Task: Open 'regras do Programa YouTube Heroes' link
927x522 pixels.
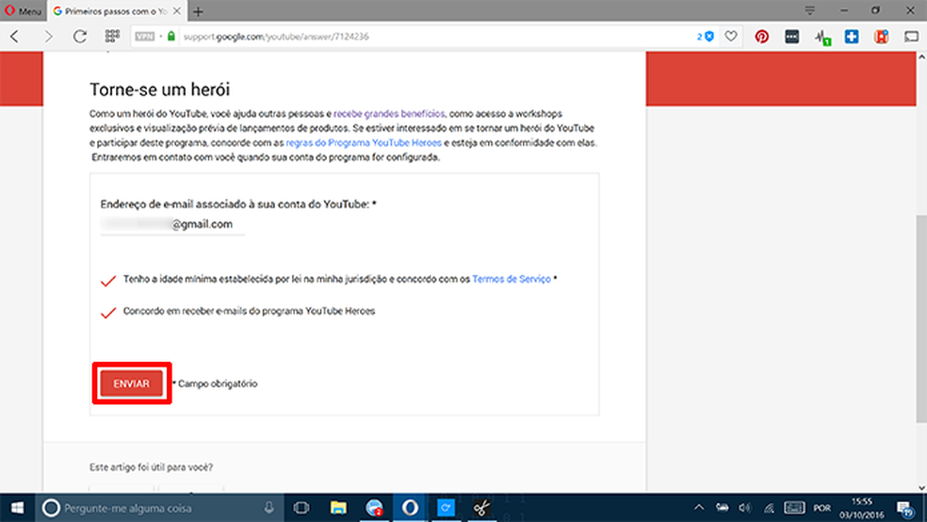Action: coord(364,142)
